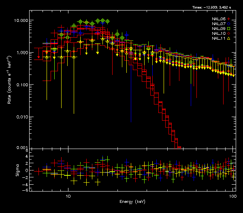Click the Sigma axis title of residual panel
Viewport: 243px width, 213px height.
point(17,170)
